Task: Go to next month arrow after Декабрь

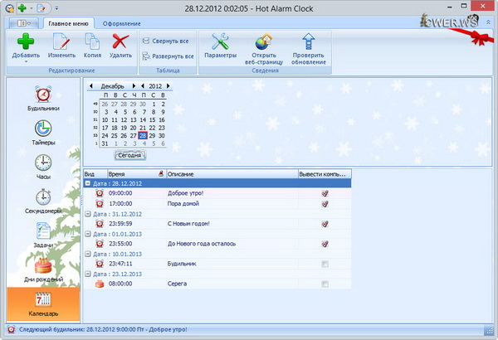Action: [x=133, y=85]
